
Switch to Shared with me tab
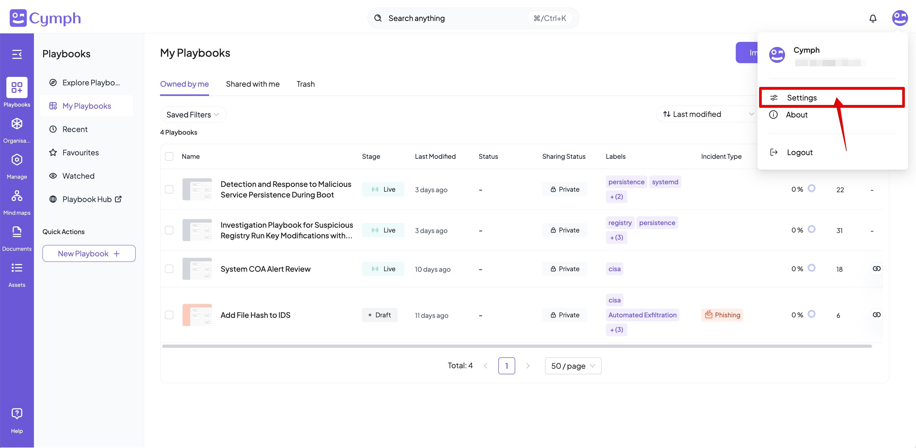[x=253, y=84]
